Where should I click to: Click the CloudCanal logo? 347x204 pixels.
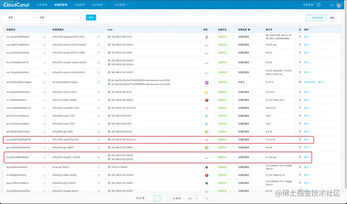pos(16,5)
